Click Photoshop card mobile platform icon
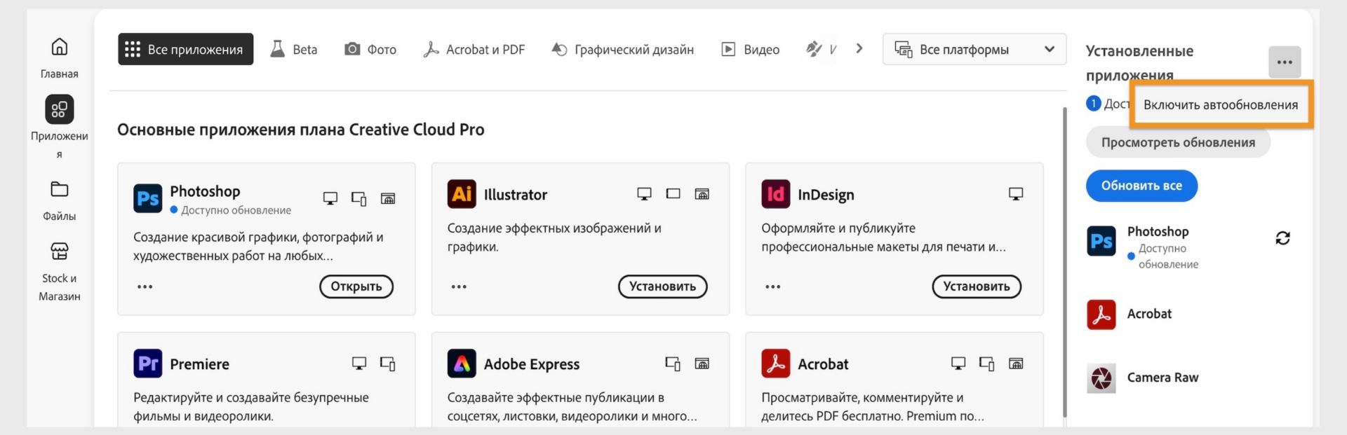The height and width of the screenshot is (435, 1347). pyautogui.click(x=358, y=199)
